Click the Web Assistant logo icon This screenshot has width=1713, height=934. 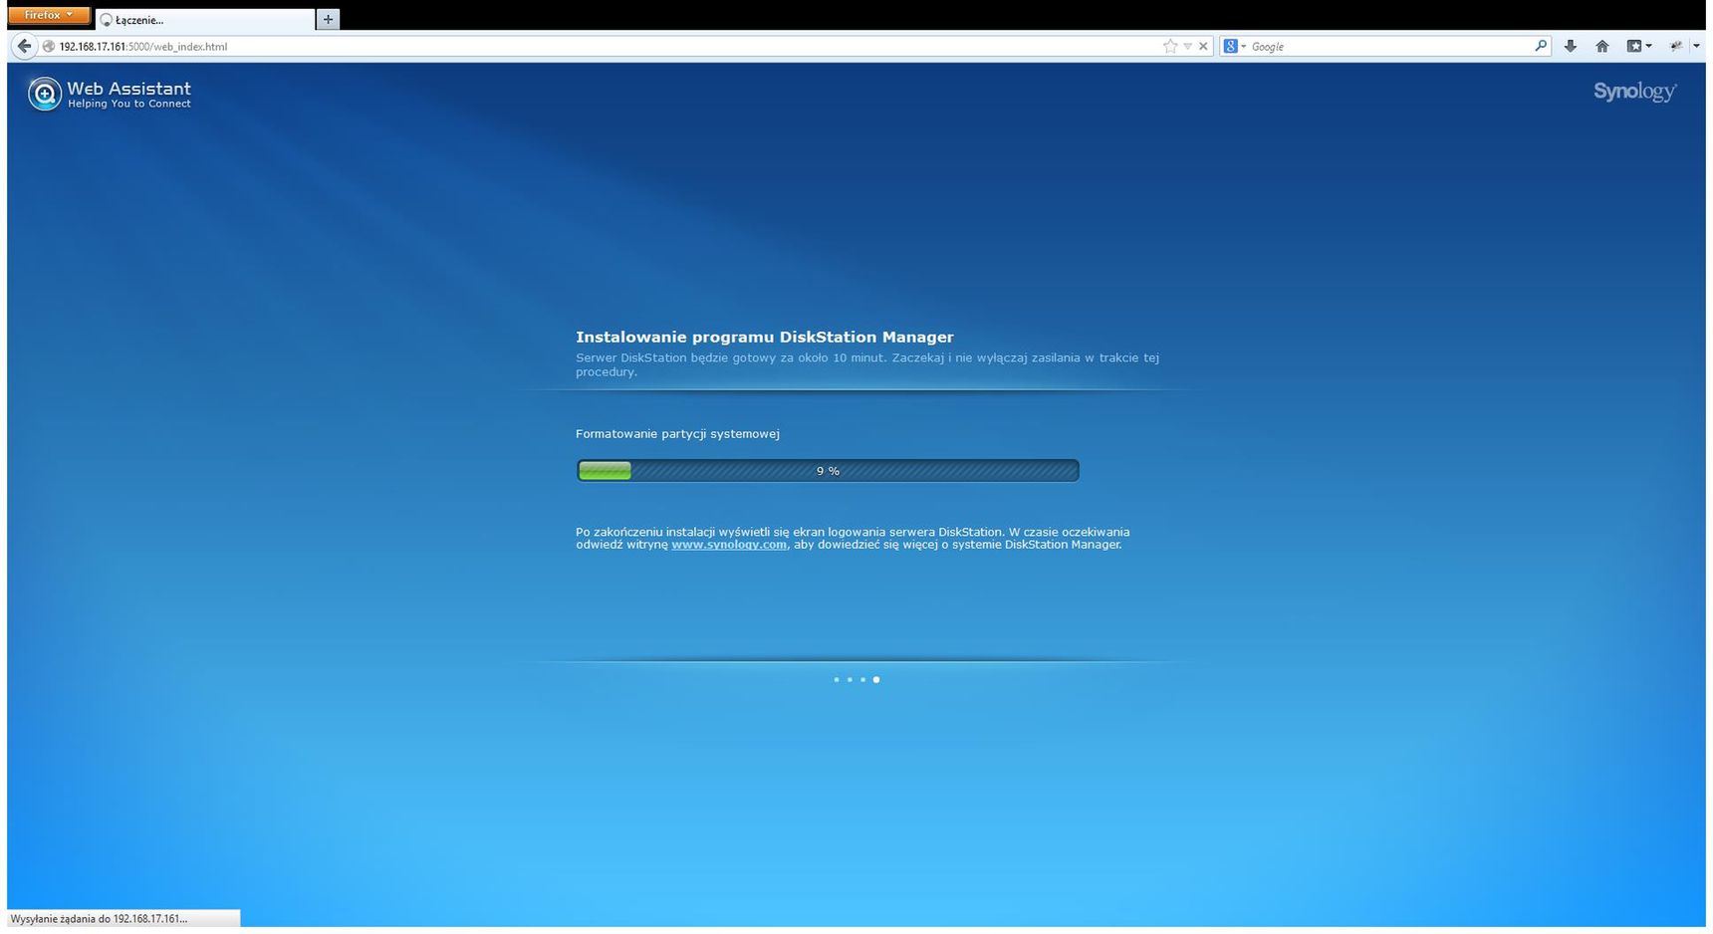[x=45, y=94]
